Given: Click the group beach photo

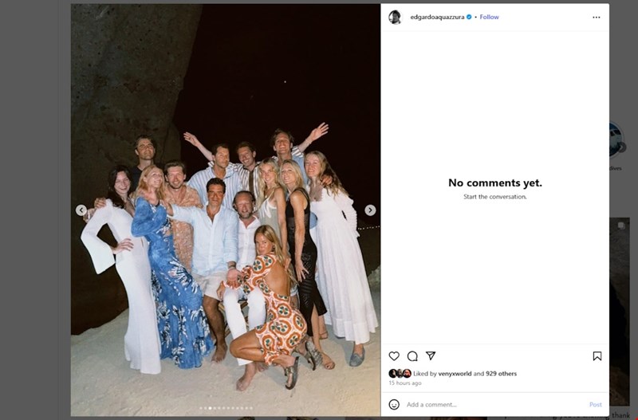Looking at the screenshot, I should [226, 239].
